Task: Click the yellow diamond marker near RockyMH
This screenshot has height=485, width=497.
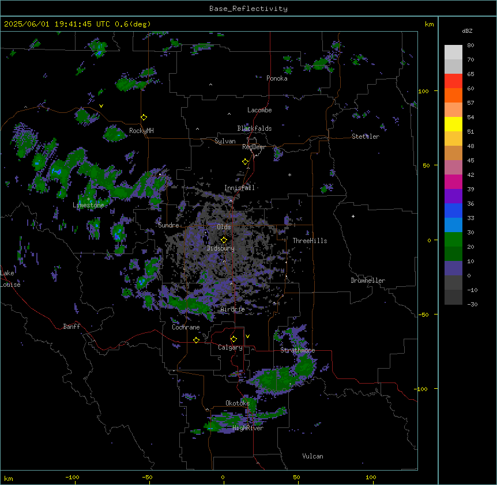Action: point(144,118)
